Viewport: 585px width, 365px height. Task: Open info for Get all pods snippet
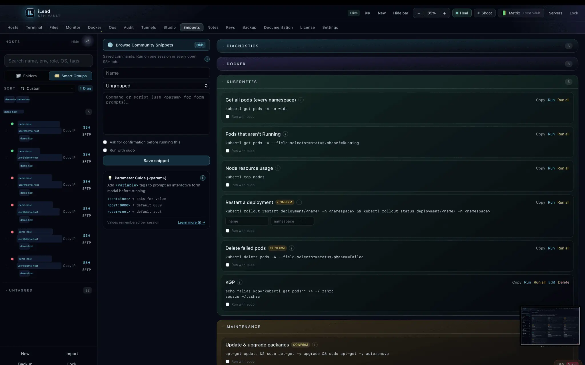point(301,100)
